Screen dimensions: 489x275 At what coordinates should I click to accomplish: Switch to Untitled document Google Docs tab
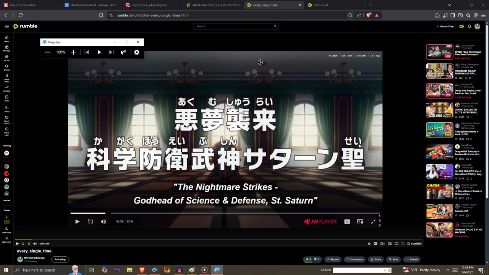92,5
